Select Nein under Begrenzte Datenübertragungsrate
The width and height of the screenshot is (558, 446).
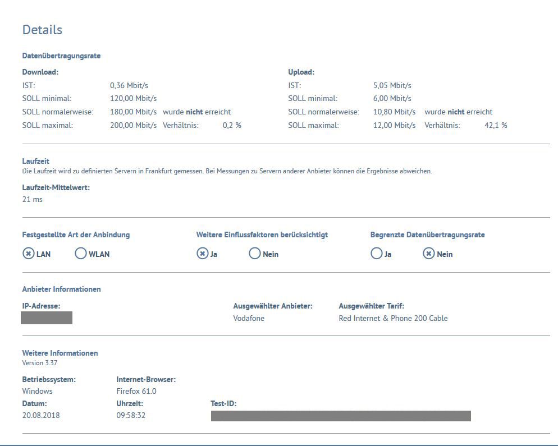tap(429, 254)
